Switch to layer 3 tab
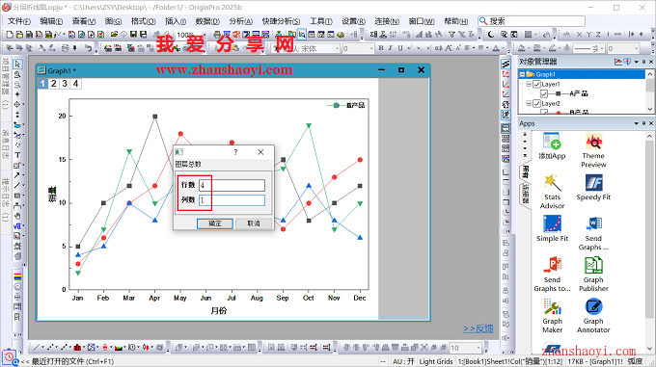 [65, 84]
